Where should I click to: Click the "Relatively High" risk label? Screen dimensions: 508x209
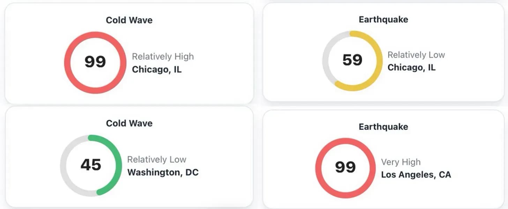(x=163, y=56)
